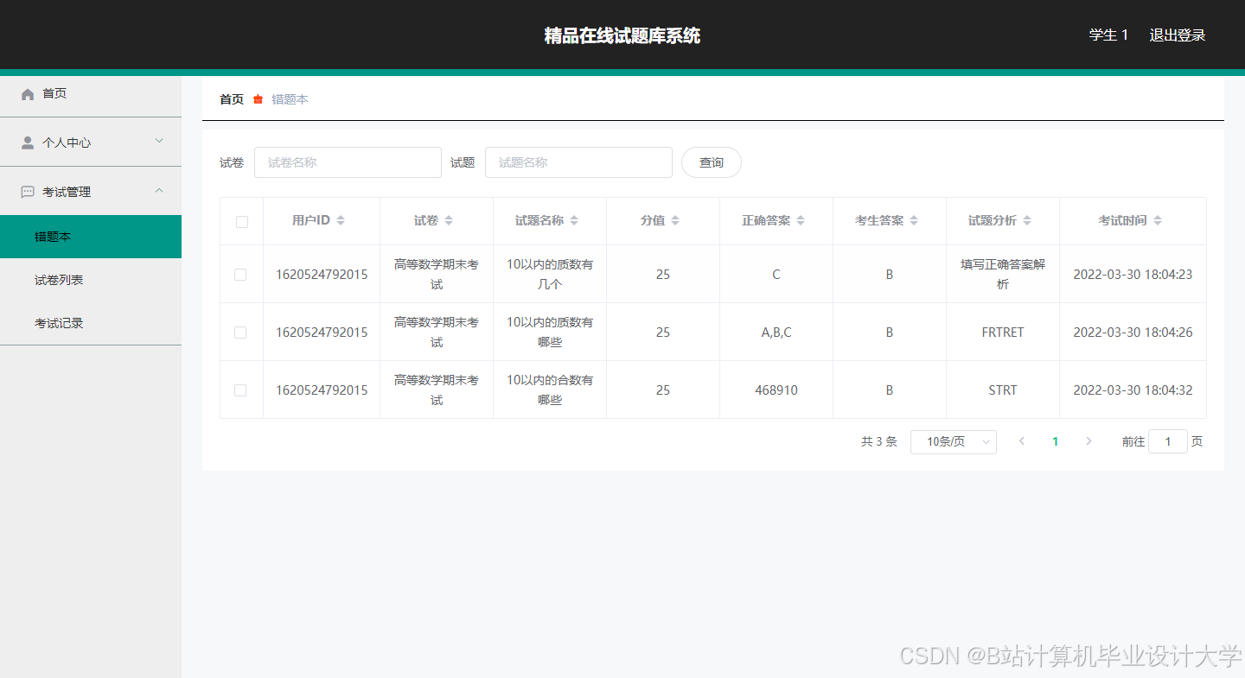Sort table by 试题名称 column arrows
Screen dimensions: 1245x678
pyautogui.click(x=574, y=221)
